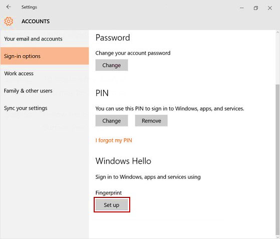Screen dimensions: 280x239
Task: Click the PIN heading
Action: [x=102, y=93]
